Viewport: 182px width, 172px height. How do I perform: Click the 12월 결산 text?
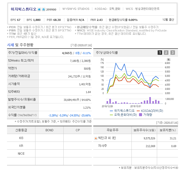coord(168,20)
